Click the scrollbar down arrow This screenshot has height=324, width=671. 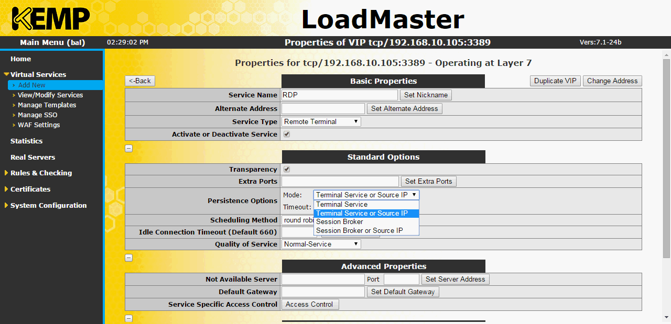click(x=666, y=317)
